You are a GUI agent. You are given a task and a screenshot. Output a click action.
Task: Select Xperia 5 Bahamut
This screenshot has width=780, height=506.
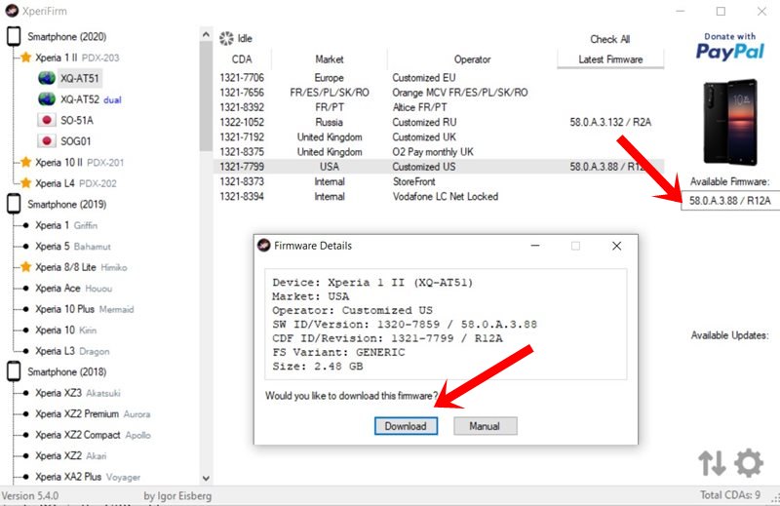(72, 247)
